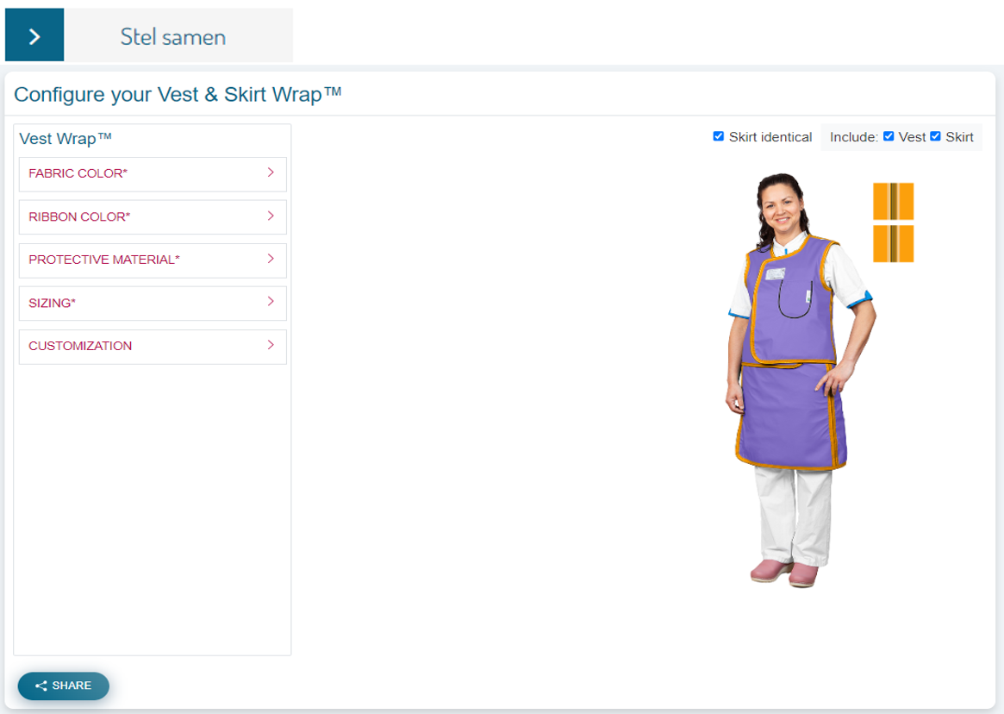Toggle the Skirt identical checkbox
The height and width of the screenshot is (714, 1004).
[719, 136]
